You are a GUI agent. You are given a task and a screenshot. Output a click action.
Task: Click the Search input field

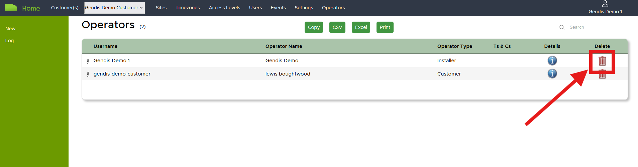click(601, 27)
